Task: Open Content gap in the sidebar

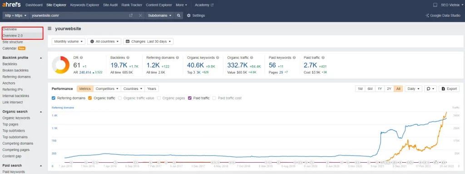Action: [12, 156]
